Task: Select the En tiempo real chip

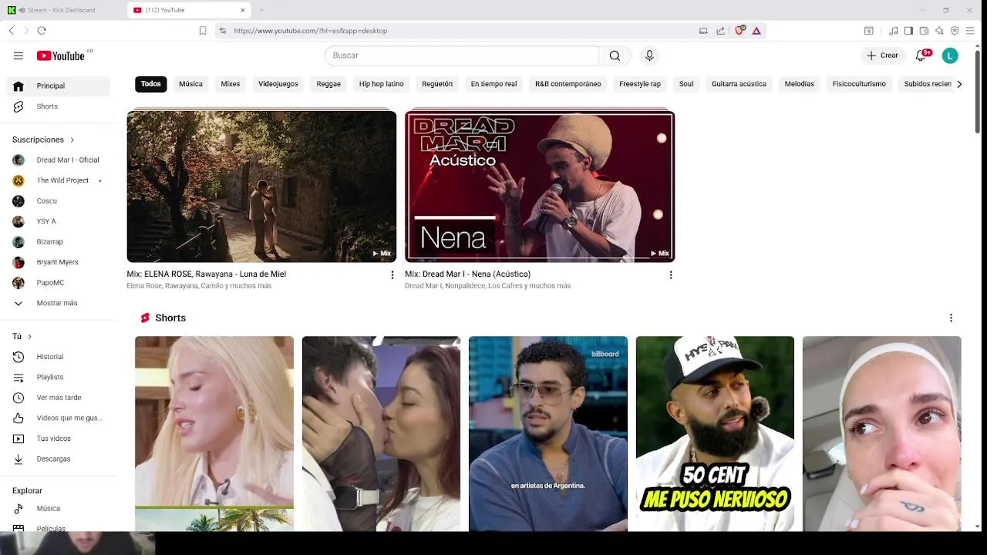Action: point(493,84)
